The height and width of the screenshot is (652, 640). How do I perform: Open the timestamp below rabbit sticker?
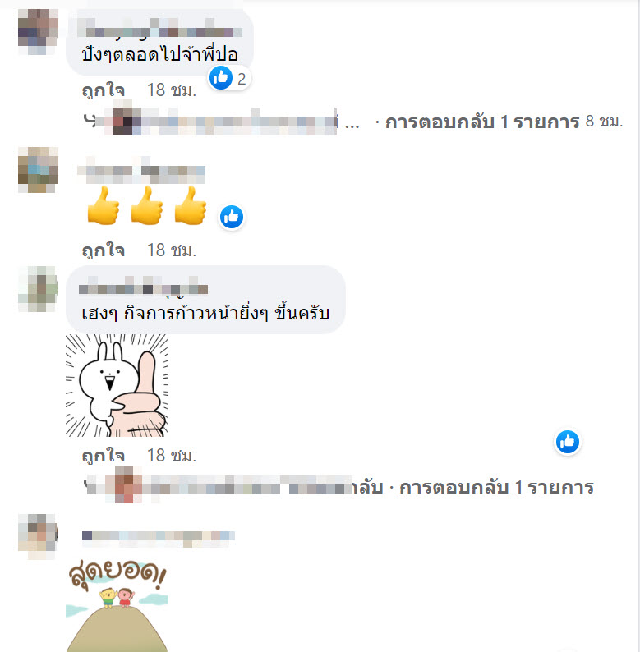[x=172, y=456]
